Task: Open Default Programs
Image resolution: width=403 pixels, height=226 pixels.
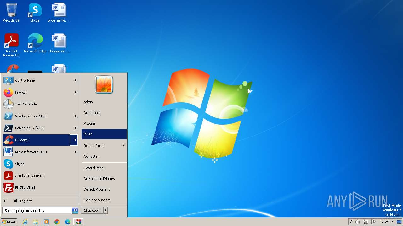Action: [104, 189]
